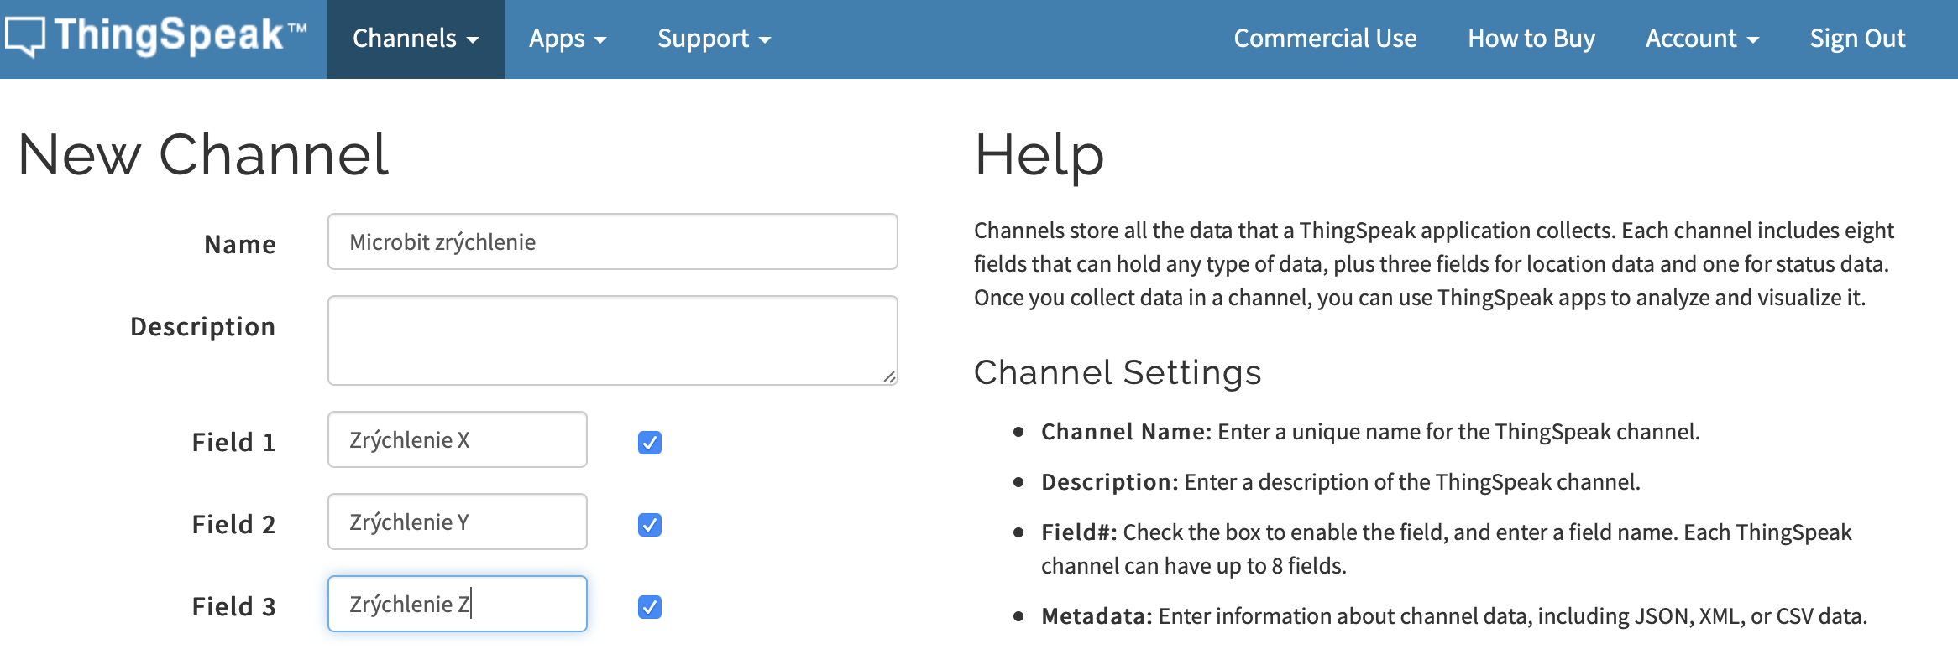Focus the Field 3 Zrýchlenie Z input
Viewport: 1958px width, 649px height.
pyautogui.click(x=457, y=604)
